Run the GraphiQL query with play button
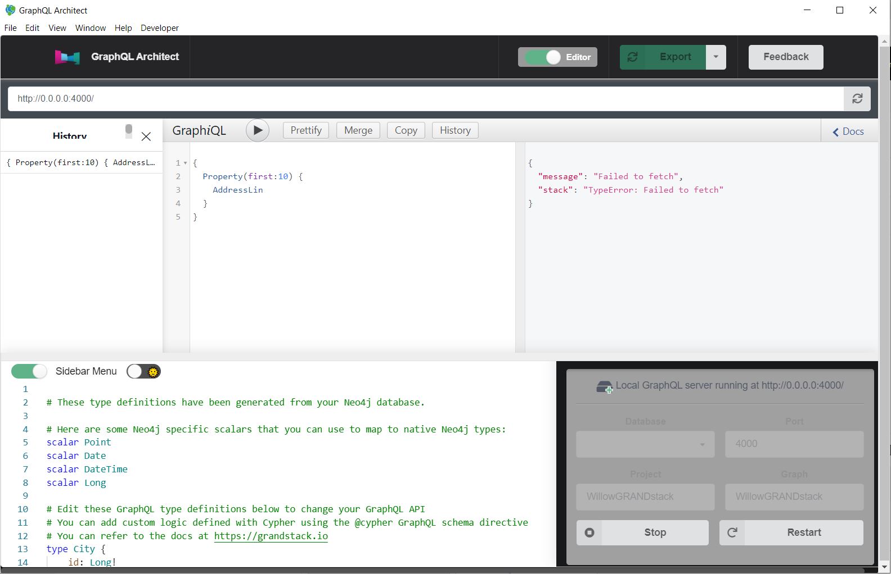 tap(258, 130)
